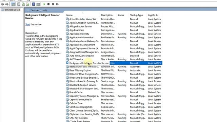Open Help from the toolbar question icon

(34, 4)
